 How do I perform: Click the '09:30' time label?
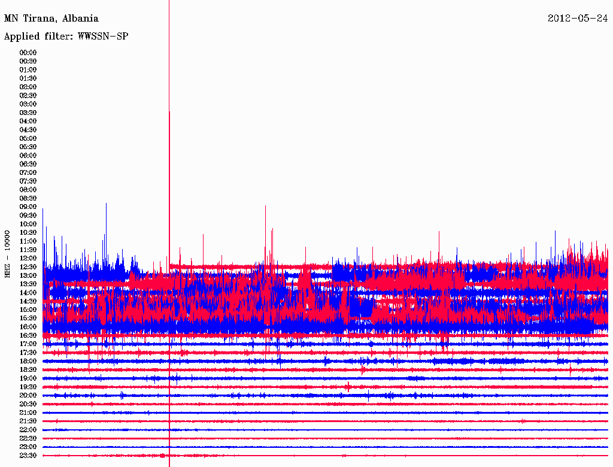coord(28,216)
